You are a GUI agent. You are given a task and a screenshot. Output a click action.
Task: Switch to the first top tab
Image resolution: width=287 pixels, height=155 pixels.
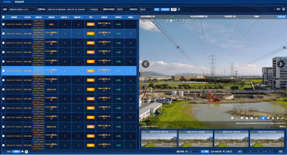click(7, 2)
